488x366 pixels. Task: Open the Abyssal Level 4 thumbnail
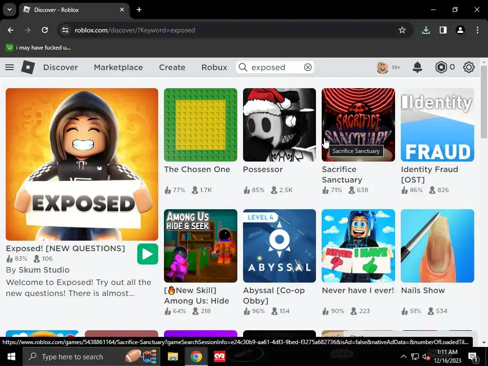tap(279, 246)
